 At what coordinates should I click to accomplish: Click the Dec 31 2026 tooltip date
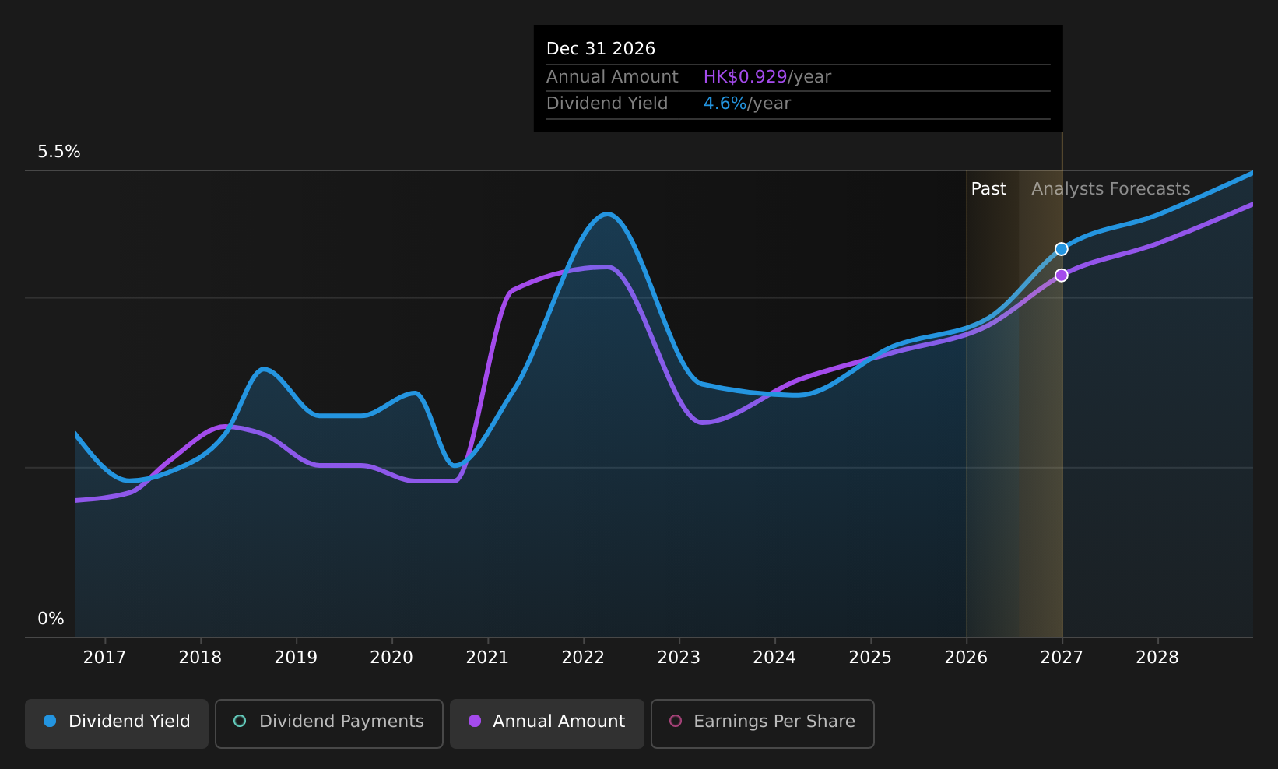[601, 49]
